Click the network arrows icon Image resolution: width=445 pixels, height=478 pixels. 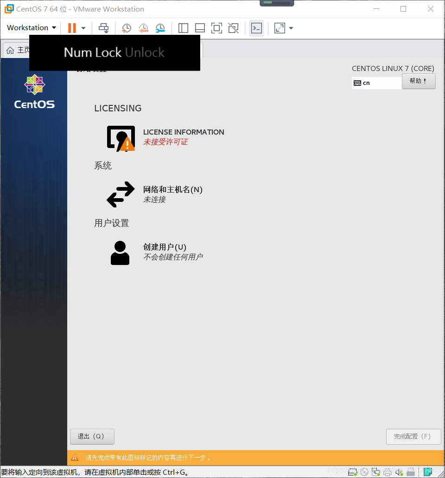121,194
